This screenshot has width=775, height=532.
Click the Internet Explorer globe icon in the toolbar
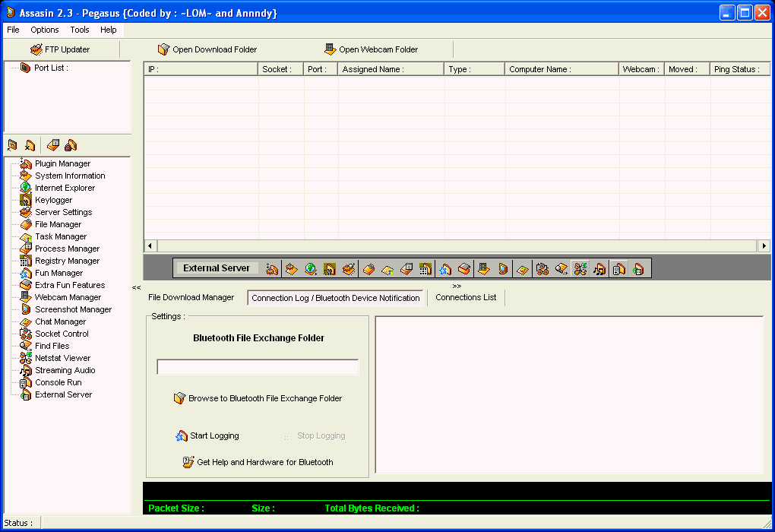pos(311,268)
